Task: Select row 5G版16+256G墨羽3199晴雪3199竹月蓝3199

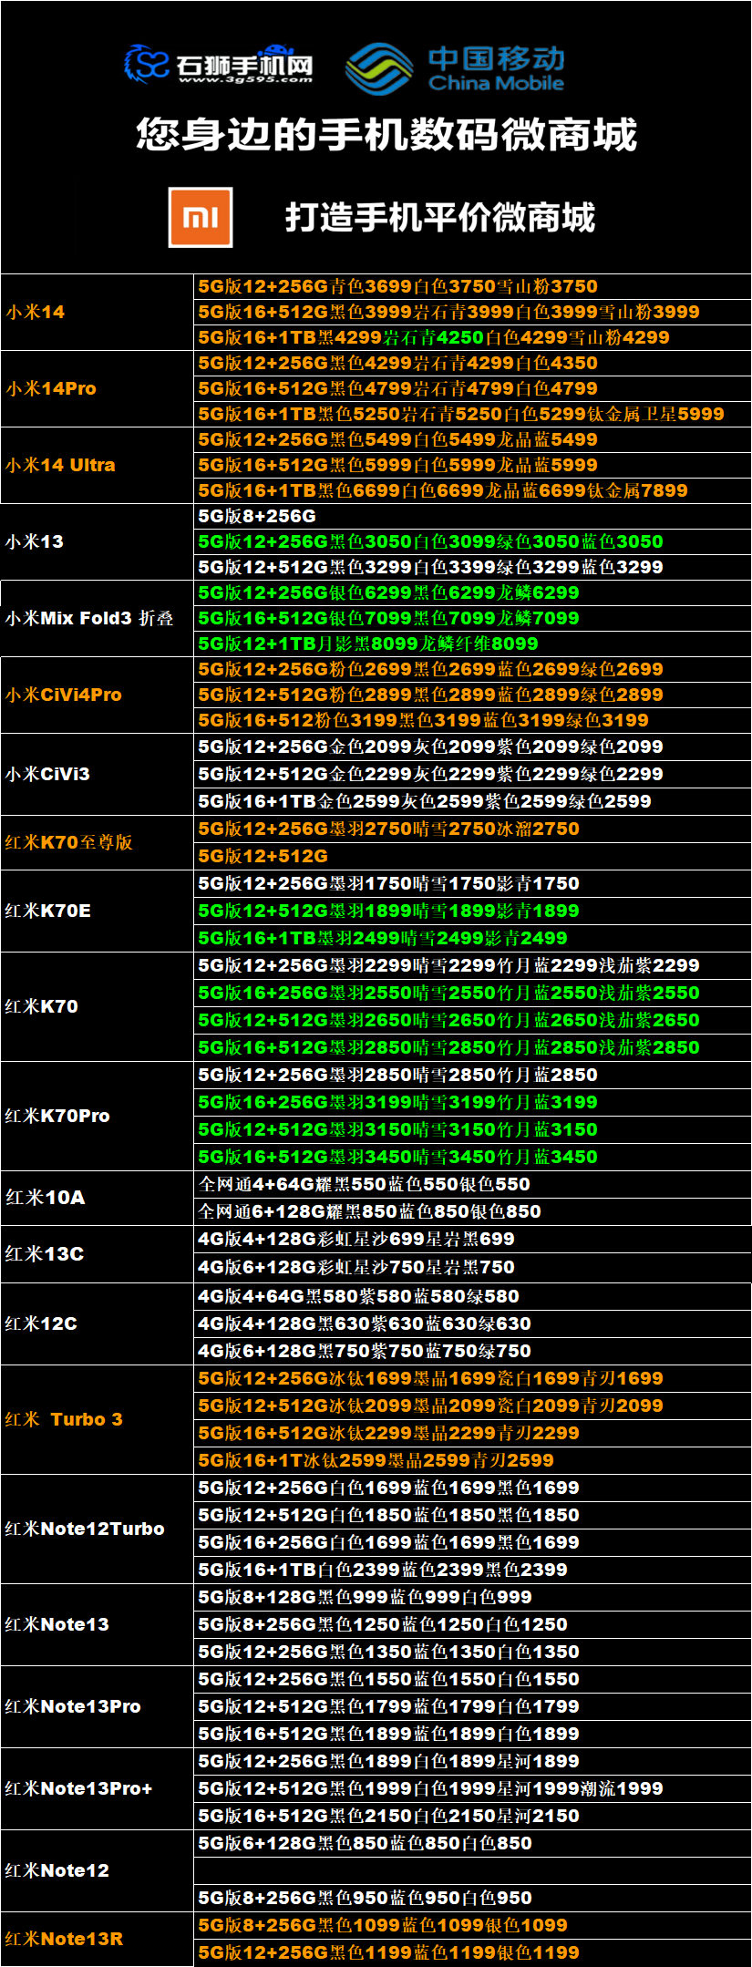Action: point(473,1102)
